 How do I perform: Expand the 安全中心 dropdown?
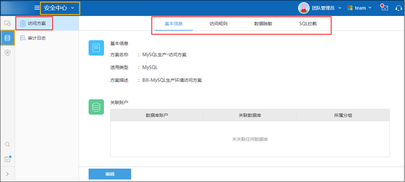coord(59,8)
